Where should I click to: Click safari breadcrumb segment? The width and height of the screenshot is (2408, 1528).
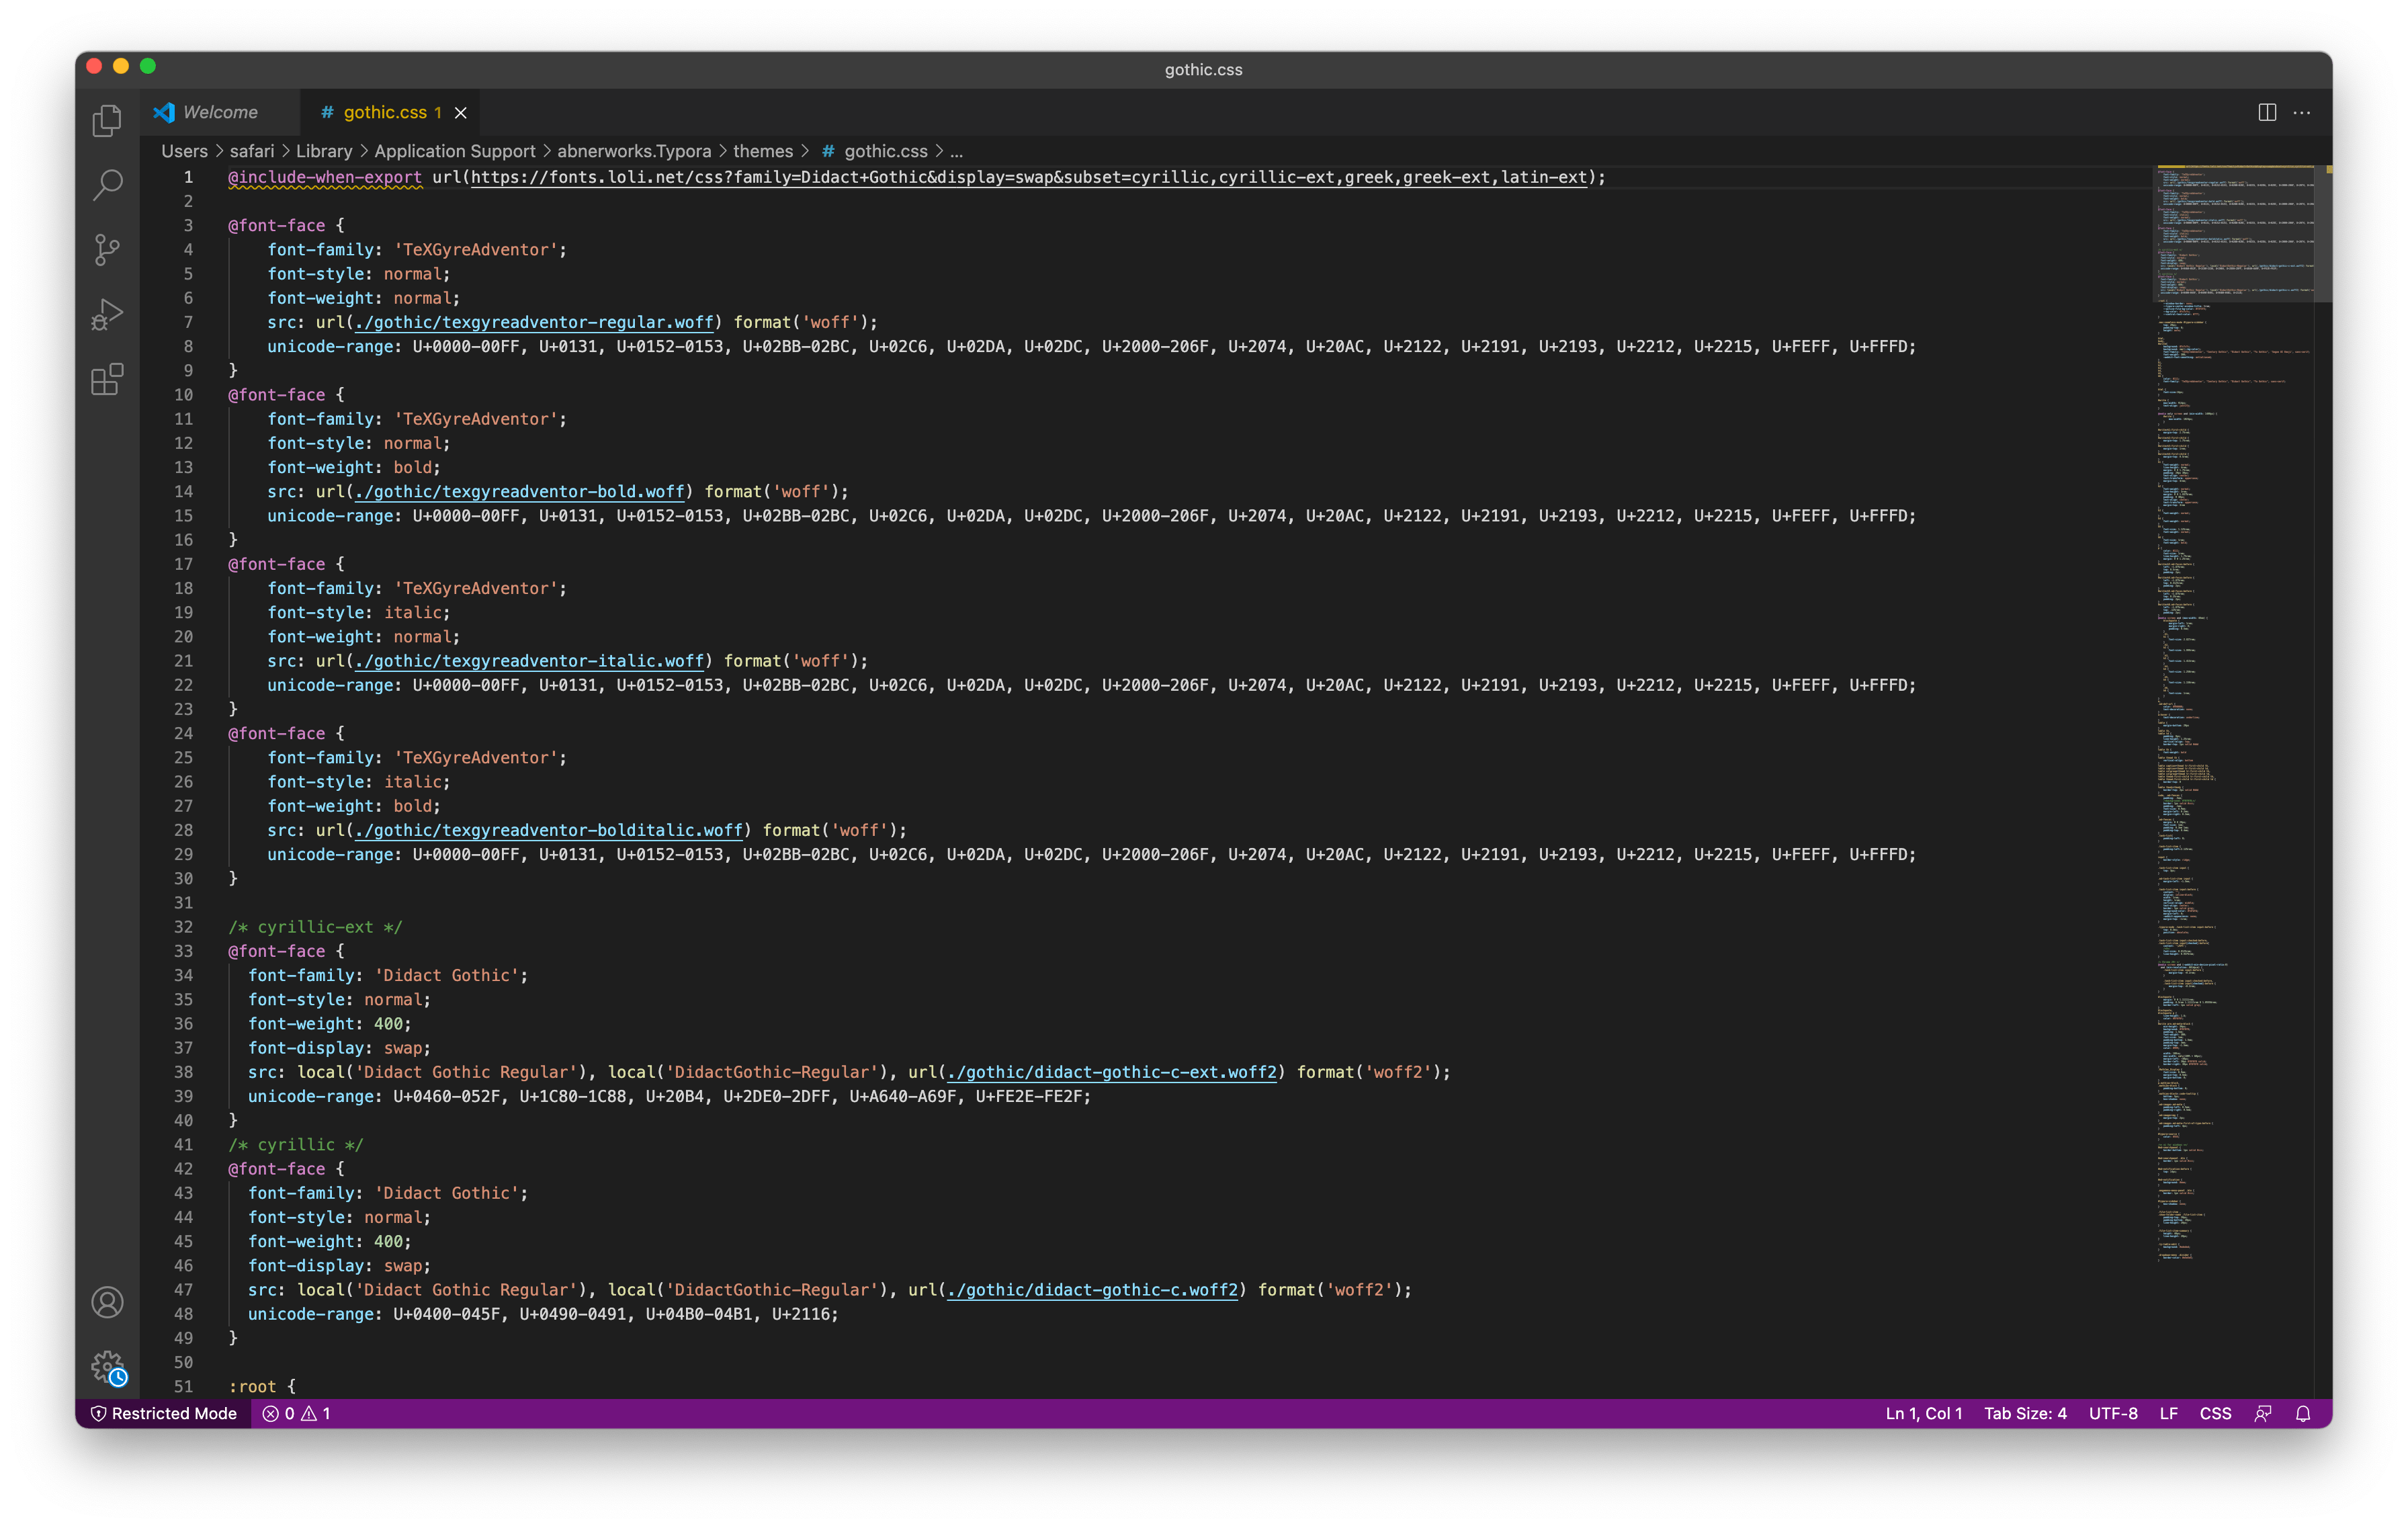pyautogui.click(x=252, y=151)
